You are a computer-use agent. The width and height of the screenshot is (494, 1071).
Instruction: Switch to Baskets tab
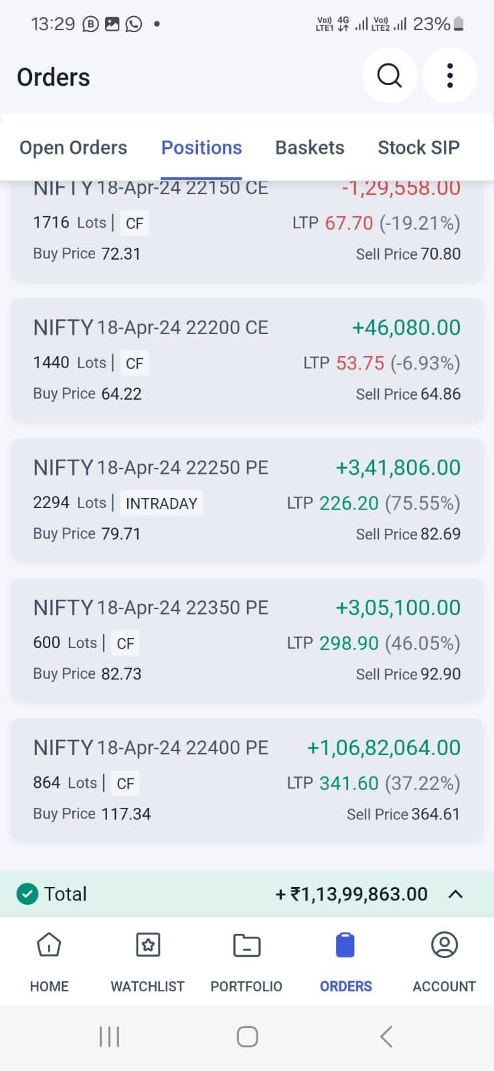click(x=309, y=147)
